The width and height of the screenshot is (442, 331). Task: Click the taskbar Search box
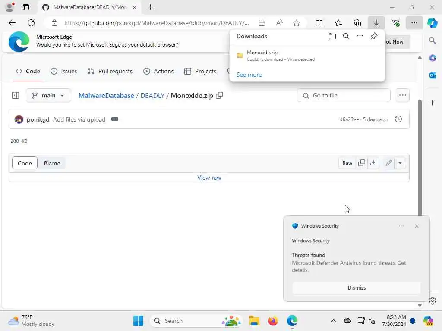pyautogui.click(x=196, y=321)
